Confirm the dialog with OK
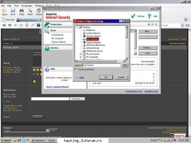 106,77
